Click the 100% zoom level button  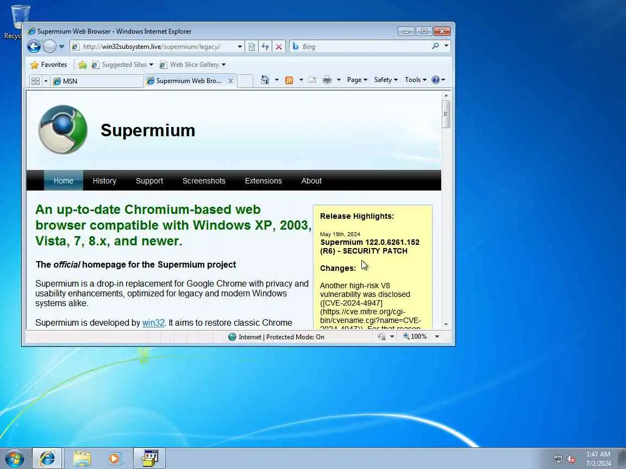[415, 337]
